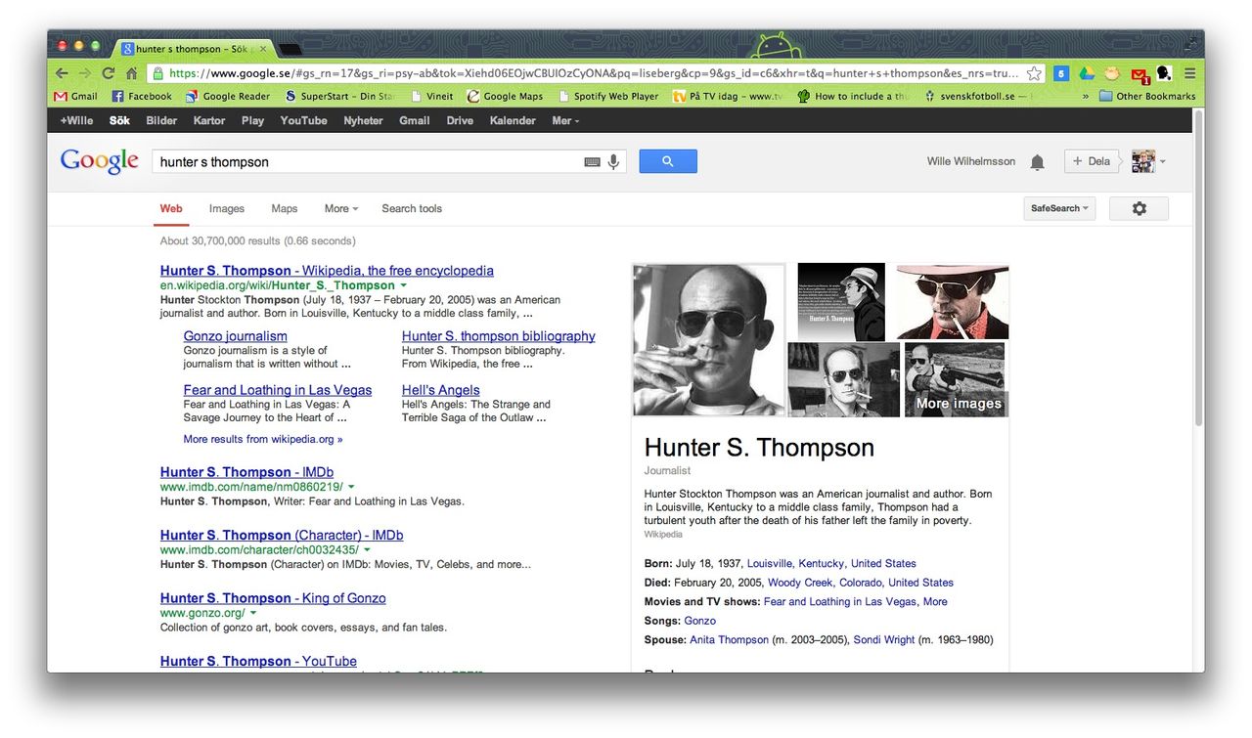The width and height of the screenshot is (1252, 738).
Task: Click the 'More images' thumbnail
Action: coord(955,379)
